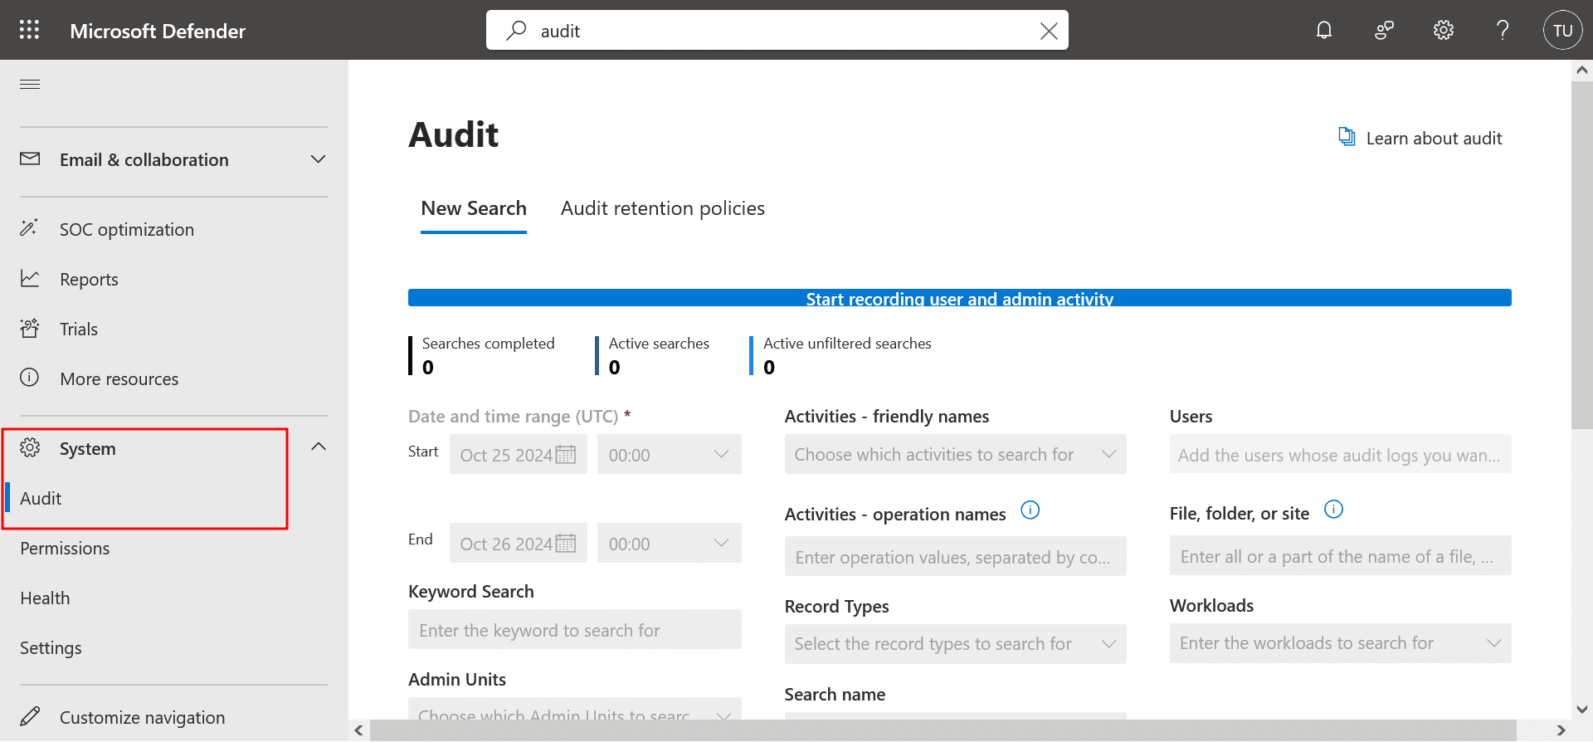The height and width of the screenshot is (742, 1593).
Task: Click the File, folder, or site input
Action: tap(1341, 555)
